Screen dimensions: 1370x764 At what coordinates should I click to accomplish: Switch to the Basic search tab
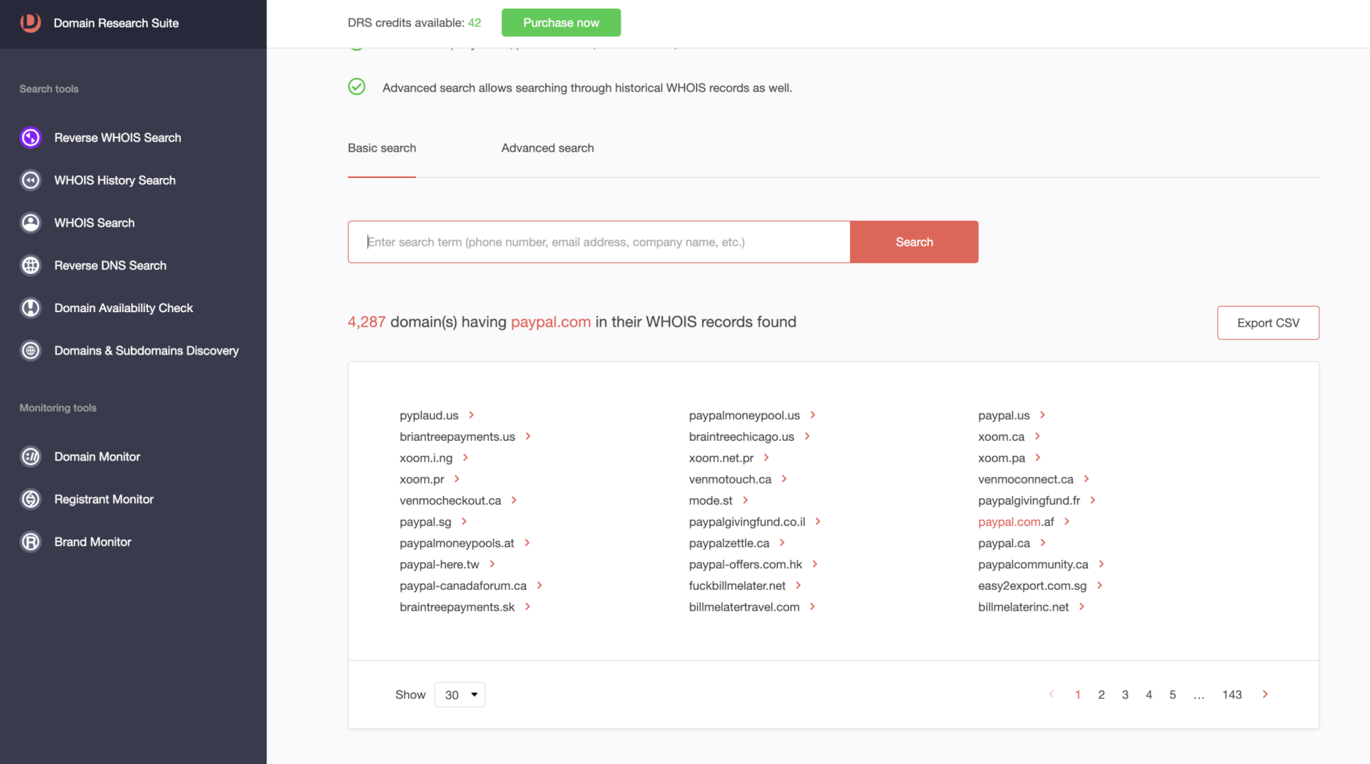[x=382, y=148]
